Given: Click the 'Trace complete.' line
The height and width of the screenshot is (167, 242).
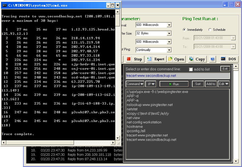Looking at the screenshot, I should (17, 134).
